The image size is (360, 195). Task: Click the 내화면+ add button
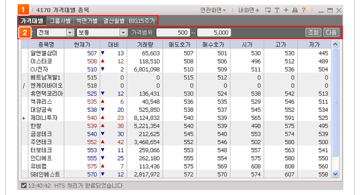click(x=248, y=10)
